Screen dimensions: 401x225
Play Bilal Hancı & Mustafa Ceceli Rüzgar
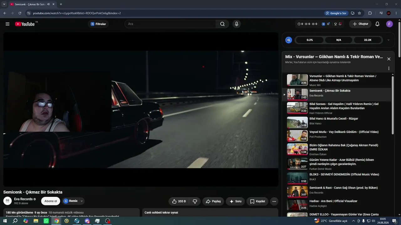coord(334,119)
